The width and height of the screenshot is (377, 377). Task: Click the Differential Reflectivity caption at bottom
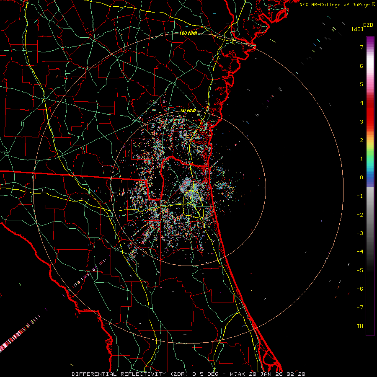point(188,374)
